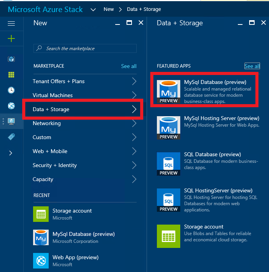This screenshot has height=272, width=269.
Task: Click the Microsoft Azure Stack title
Action: (45, 9)
